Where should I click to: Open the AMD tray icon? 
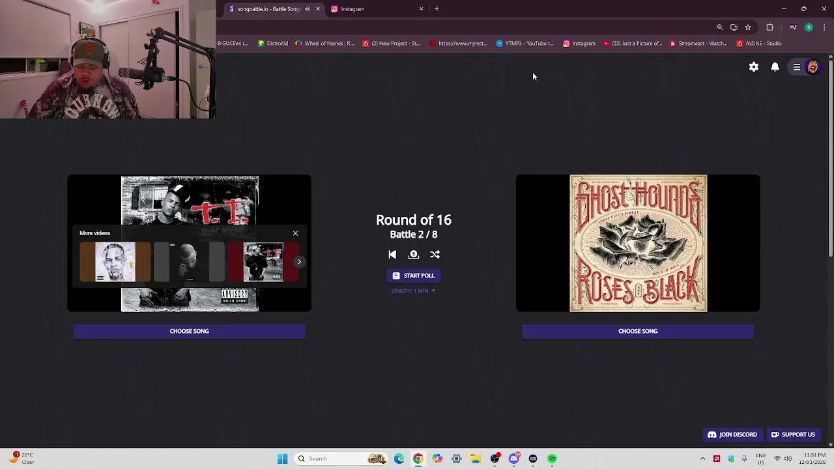pos(717,459)
